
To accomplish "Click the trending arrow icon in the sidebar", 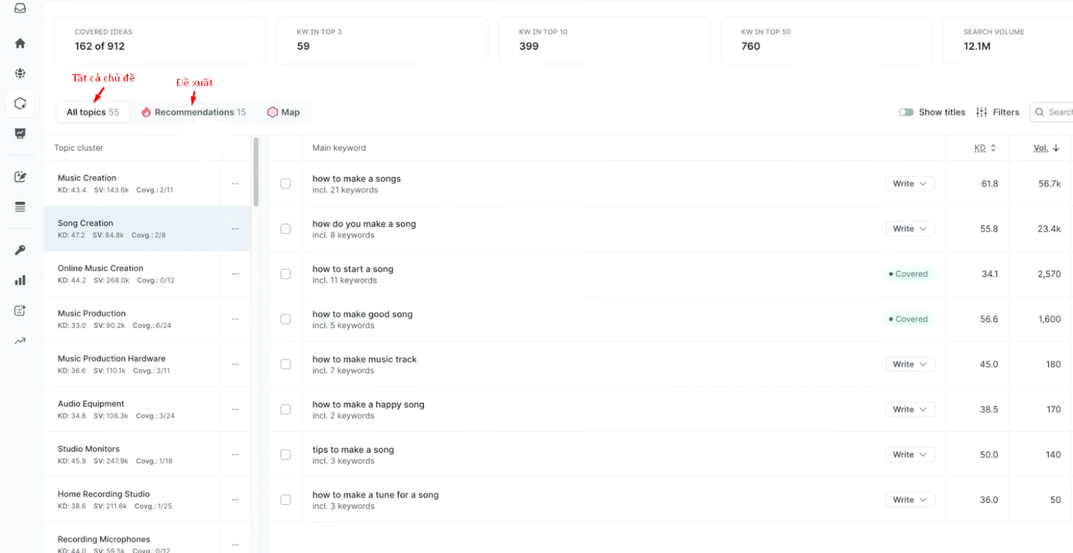I will 20,341.
